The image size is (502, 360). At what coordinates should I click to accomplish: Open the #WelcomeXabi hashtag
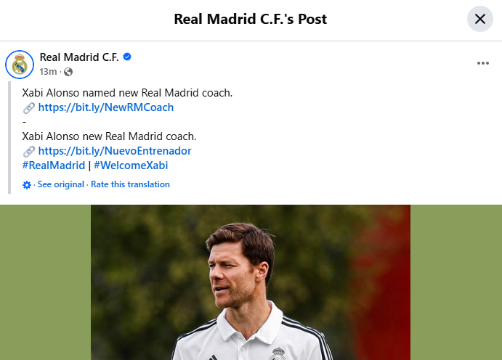click(131, 165)
